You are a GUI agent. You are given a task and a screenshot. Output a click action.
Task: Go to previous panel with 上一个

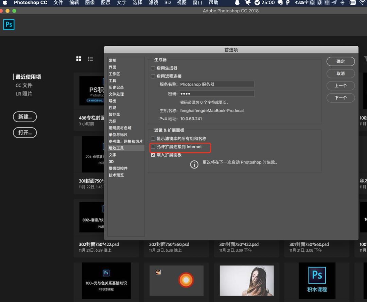(x=340, y=86)
